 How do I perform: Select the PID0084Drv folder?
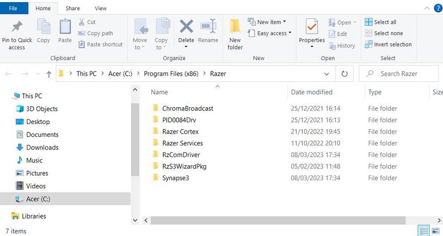[x=179, y=120]
